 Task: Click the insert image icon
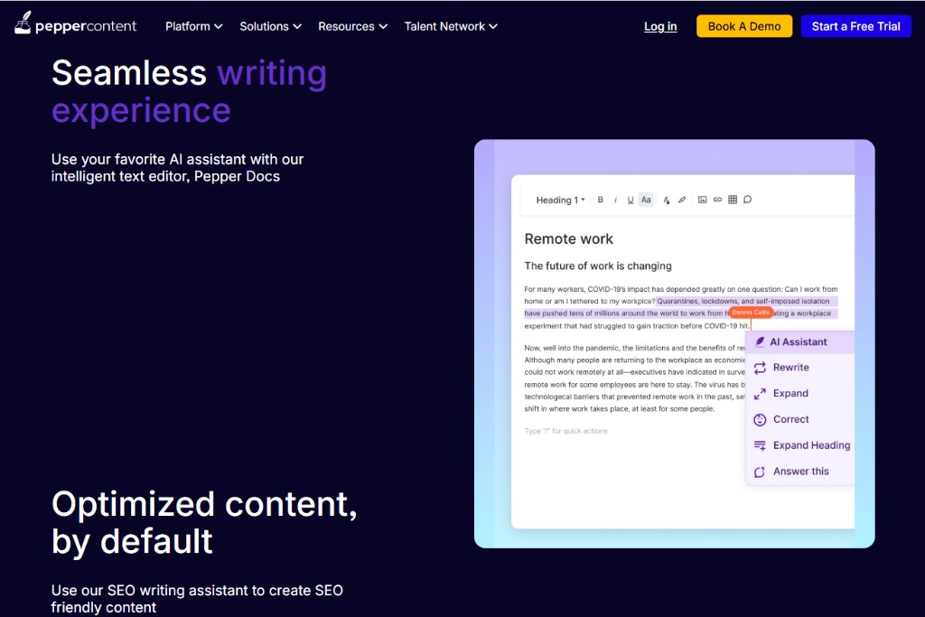(x=702, y=200)
